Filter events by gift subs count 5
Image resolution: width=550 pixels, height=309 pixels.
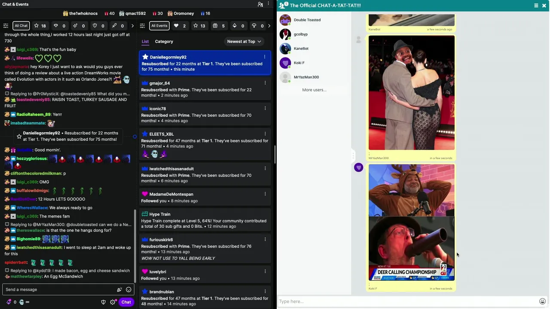(219, 26)
